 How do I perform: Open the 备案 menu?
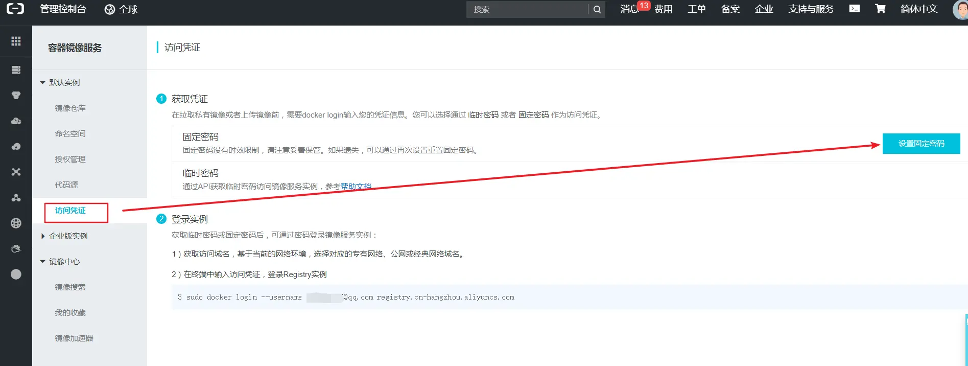[730, 9]
